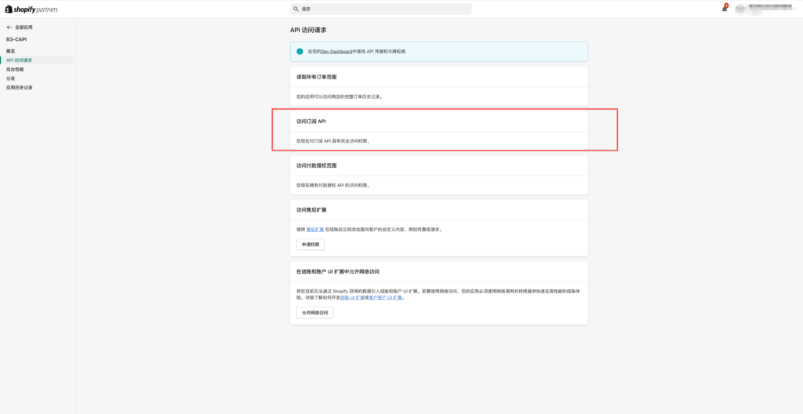Screen dimensions: 803x414
Task: Click the Shopify Partners logo
Action: [31, 9]
